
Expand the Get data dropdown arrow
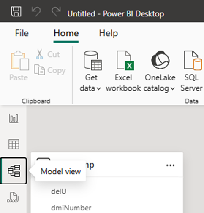pos(99,88)
